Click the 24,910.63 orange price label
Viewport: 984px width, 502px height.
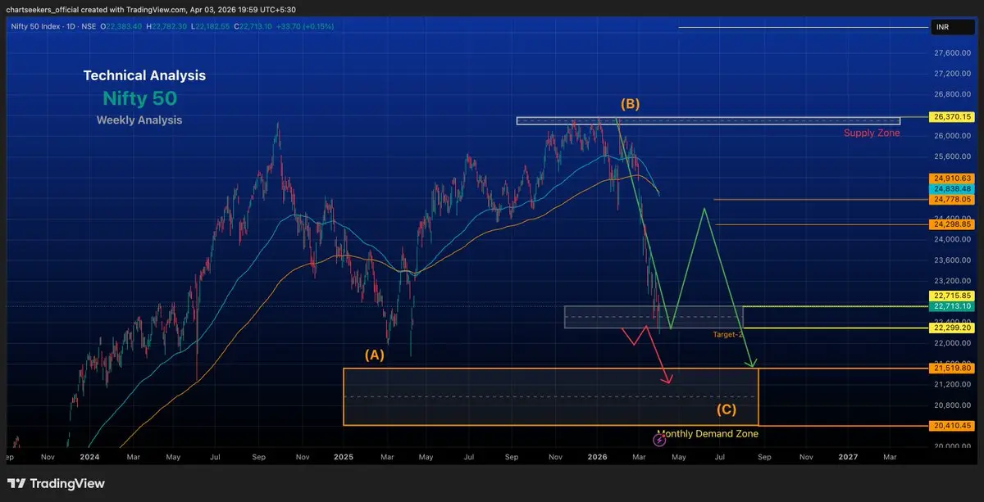[951, 178]
